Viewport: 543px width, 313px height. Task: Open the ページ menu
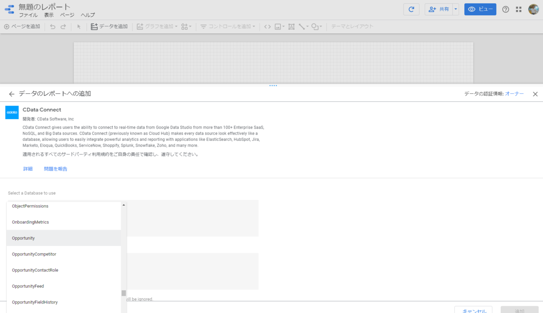click(67, 15)
